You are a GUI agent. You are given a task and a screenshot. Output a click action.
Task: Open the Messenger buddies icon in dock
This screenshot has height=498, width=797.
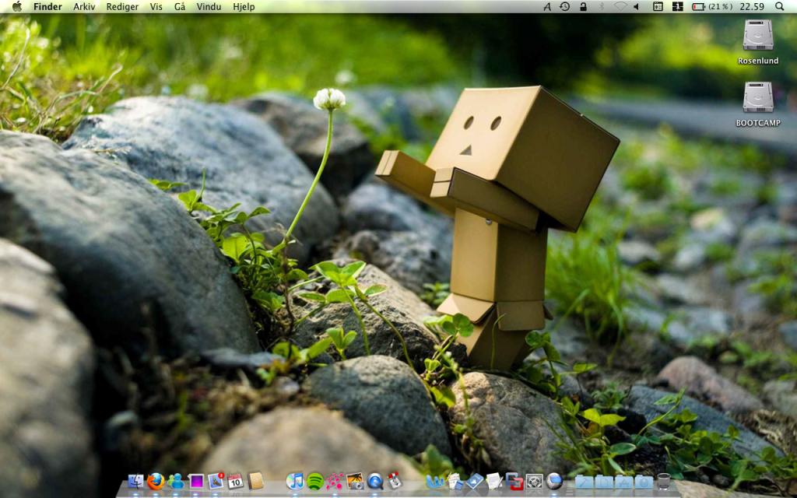pyautogui.click(x=176, y=481)
